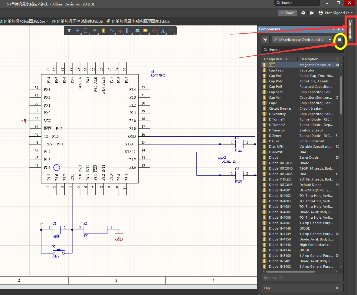Click the Place Arc tool icon
Viewport: 357px width, 295px height.
[x=171, y=31]
